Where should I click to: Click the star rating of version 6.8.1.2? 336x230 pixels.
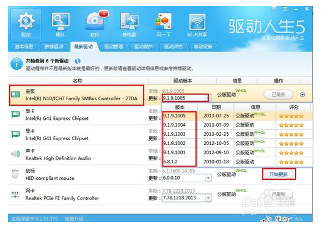click(291, 162)
